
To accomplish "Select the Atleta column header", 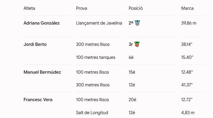I will coord(29,8).
